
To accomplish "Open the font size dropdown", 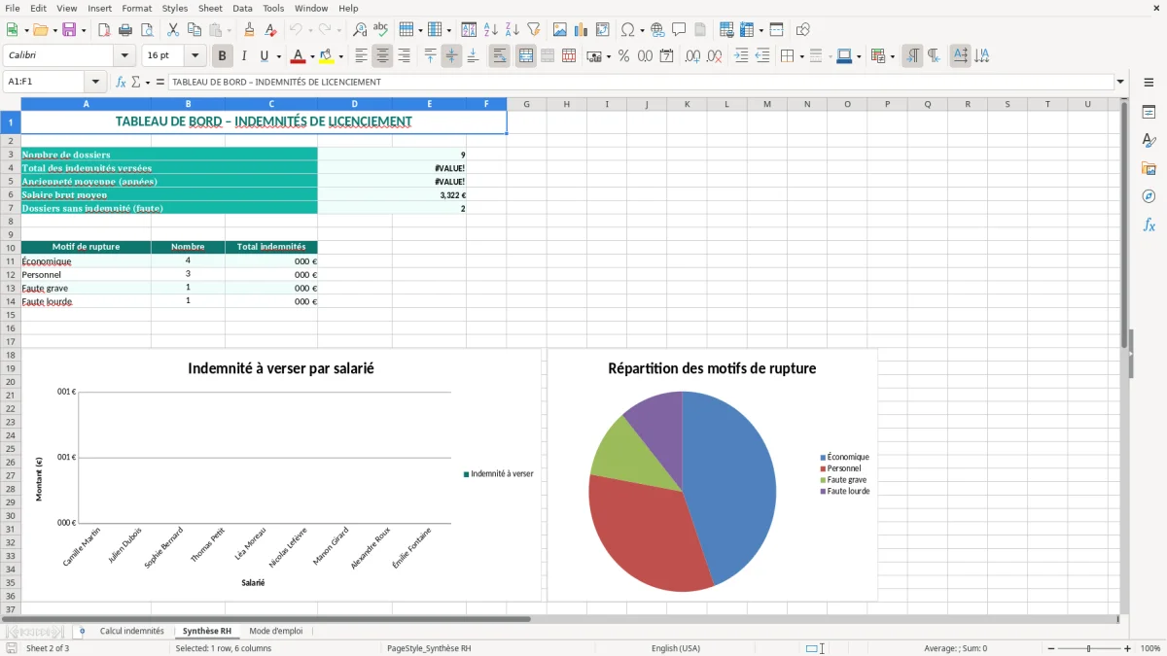I will (x=194, y=56).
